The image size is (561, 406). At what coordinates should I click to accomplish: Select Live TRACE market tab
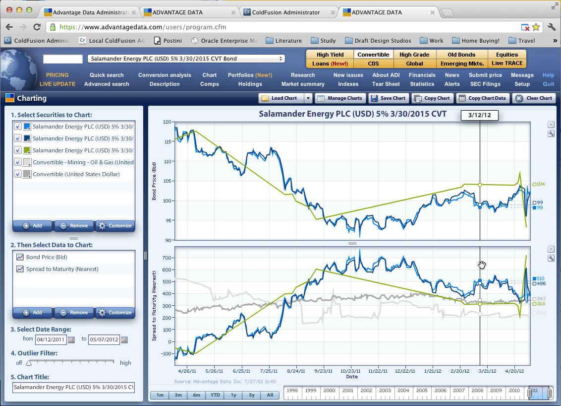(x=507, y=63)
